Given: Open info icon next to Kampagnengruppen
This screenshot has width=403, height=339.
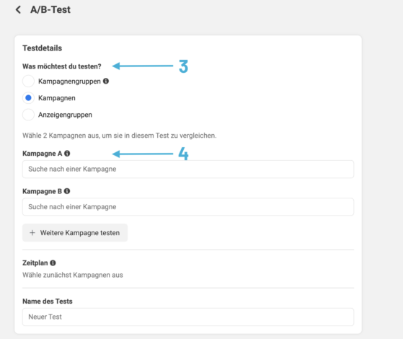Looking at the screenshot, I should click(106, 82).
